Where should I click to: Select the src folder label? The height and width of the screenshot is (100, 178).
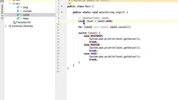tap(18, 4)
